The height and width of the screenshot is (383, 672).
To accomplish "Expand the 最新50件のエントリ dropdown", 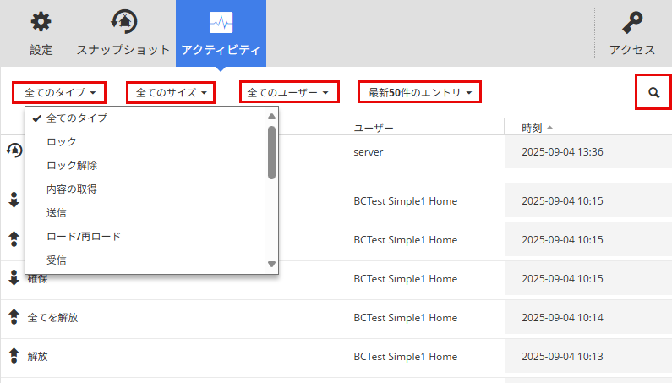I will click(419, 92).
